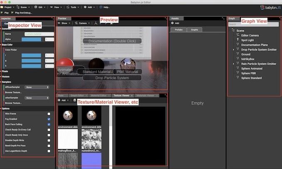Select the Sphere PBR mesh icon
282x169 pixels.
tap(238, 72)
